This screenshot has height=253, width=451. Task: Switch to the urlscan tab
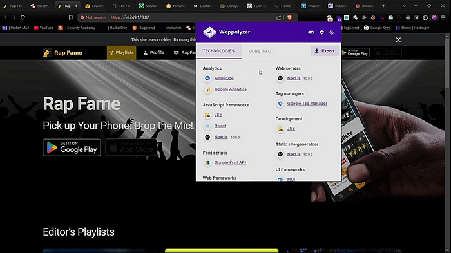point(365,6)
